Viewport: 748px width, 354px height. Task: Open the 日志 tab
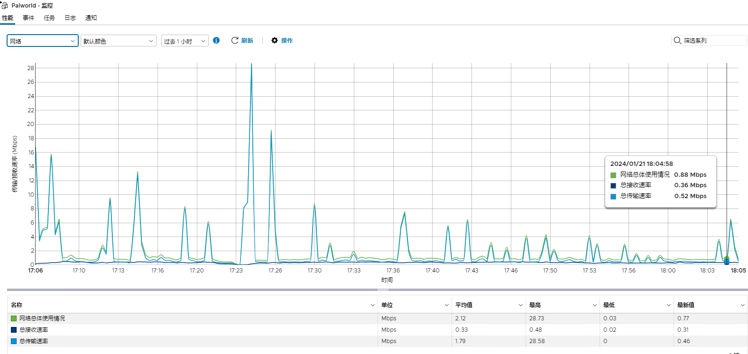point(70,18)
